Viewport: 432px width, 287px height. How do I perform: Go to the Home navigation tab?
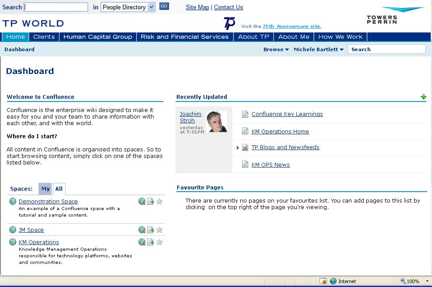coord(15,37)
